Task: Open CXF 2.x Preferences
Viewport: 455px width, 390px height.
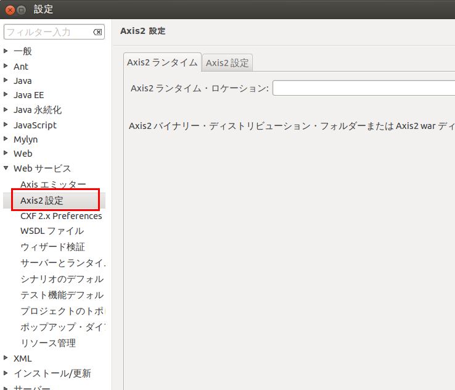Action: pyautogui.click(x=61, y=216)
